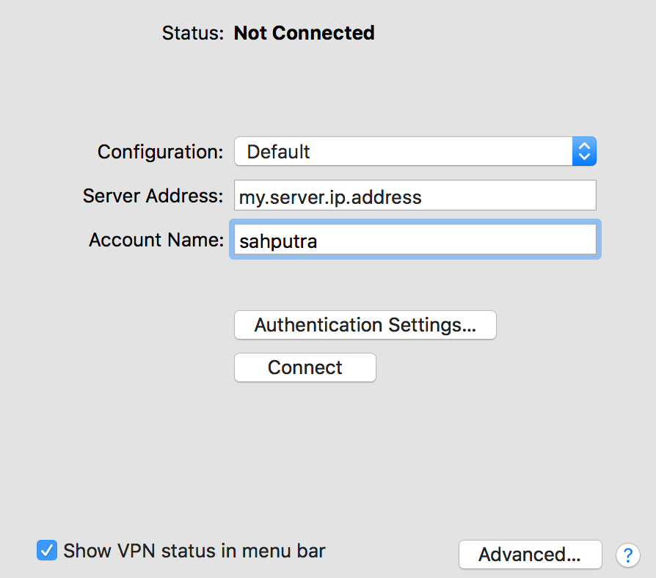This screenshot has width=656, height=578.
Task: Open the Configuration dropdown showing Default
Action: click(x=415, y=151)
